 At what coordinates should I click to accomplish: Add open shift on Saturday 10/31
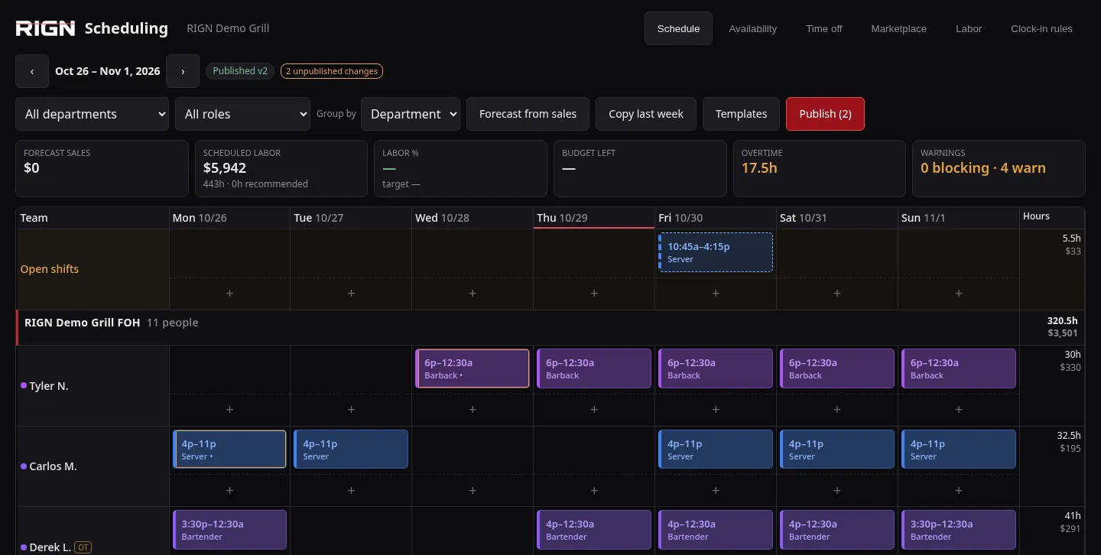click(x=837, y=294)
